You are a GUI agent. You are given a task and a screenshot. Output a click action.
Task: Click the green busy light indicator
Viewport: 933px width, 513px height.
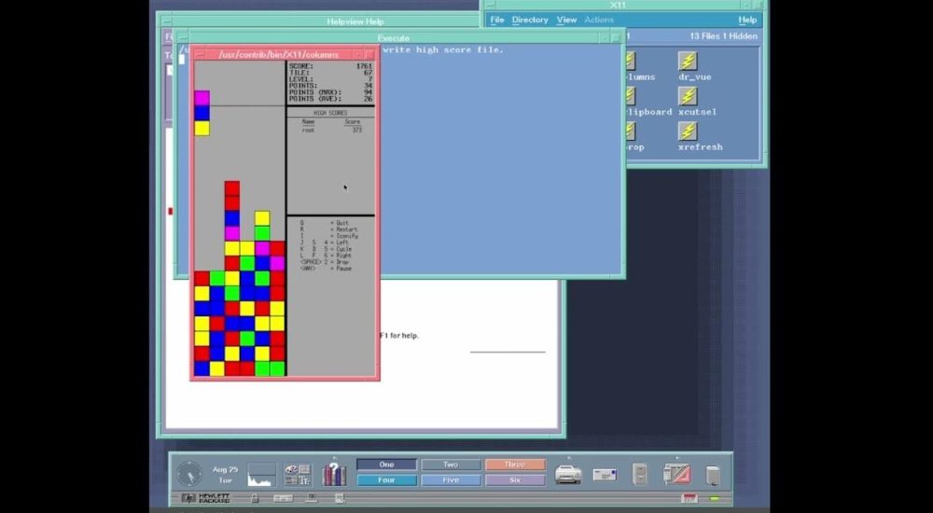click(715, 499)
